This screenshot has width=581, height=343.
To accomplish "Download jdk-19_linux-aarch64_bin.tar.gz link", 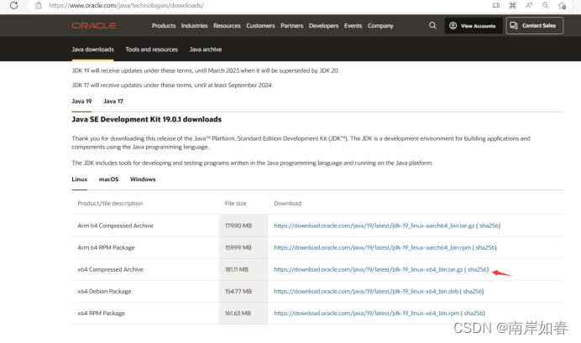I will pyautogui.click(x=374, y=226).
